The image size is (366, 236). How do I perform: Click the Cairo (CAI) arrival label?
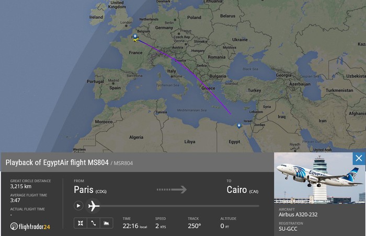(242, 190)
